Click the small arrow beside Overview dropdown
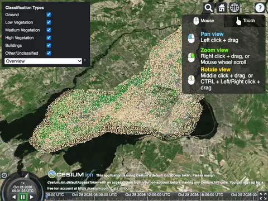 (85, 60)
